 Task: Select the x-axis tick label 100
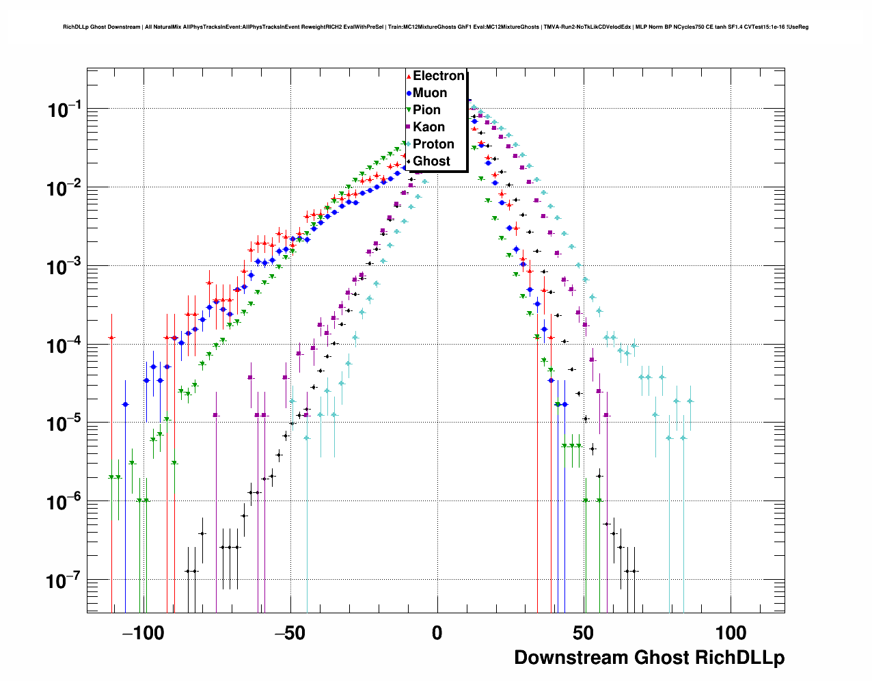(731, 633)
